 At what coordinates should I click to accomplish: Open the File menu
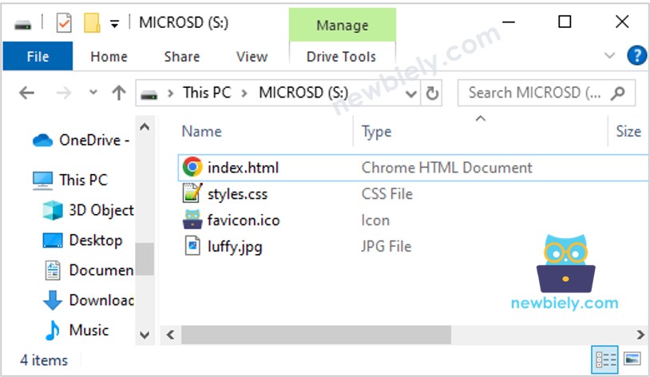click(38, 57)
